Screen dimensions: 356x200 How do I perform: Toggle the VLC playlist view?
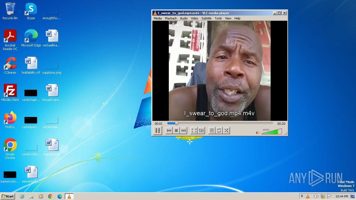pyautogui.click(x=212, y=131)
